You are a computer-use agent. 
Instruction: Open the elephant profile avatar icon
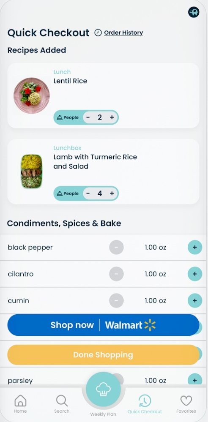[194, 12]
